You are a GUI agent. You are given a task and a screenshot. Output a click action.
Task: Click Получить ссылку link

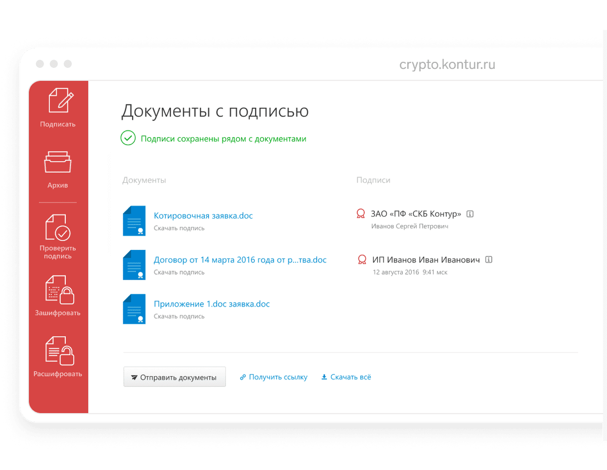click(x=274, y=377)
